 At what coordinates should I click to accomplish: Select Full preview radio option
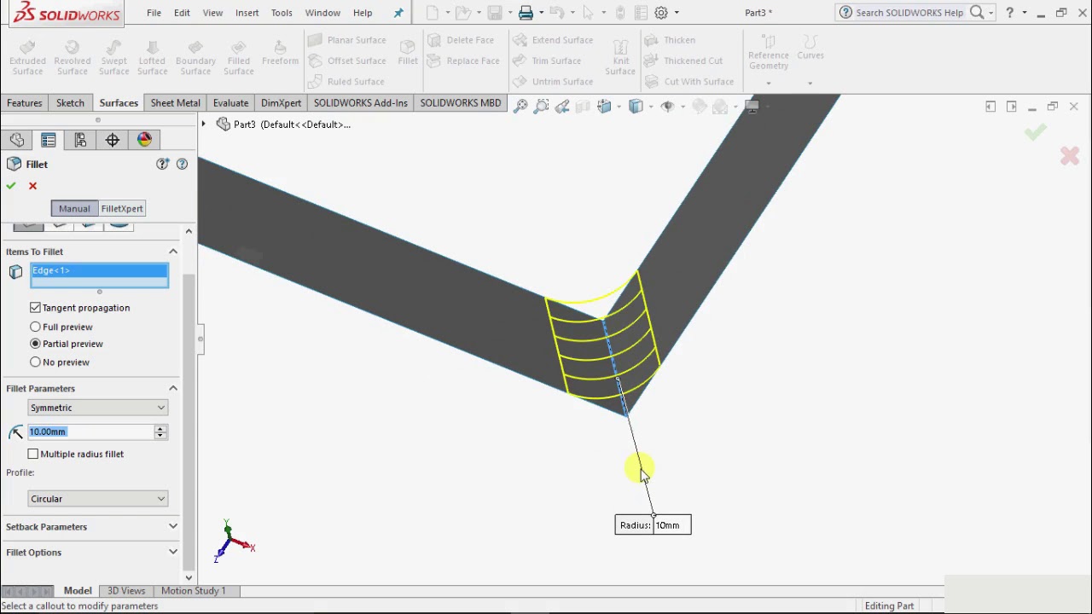pyautogui.click(x=35, y=327)
